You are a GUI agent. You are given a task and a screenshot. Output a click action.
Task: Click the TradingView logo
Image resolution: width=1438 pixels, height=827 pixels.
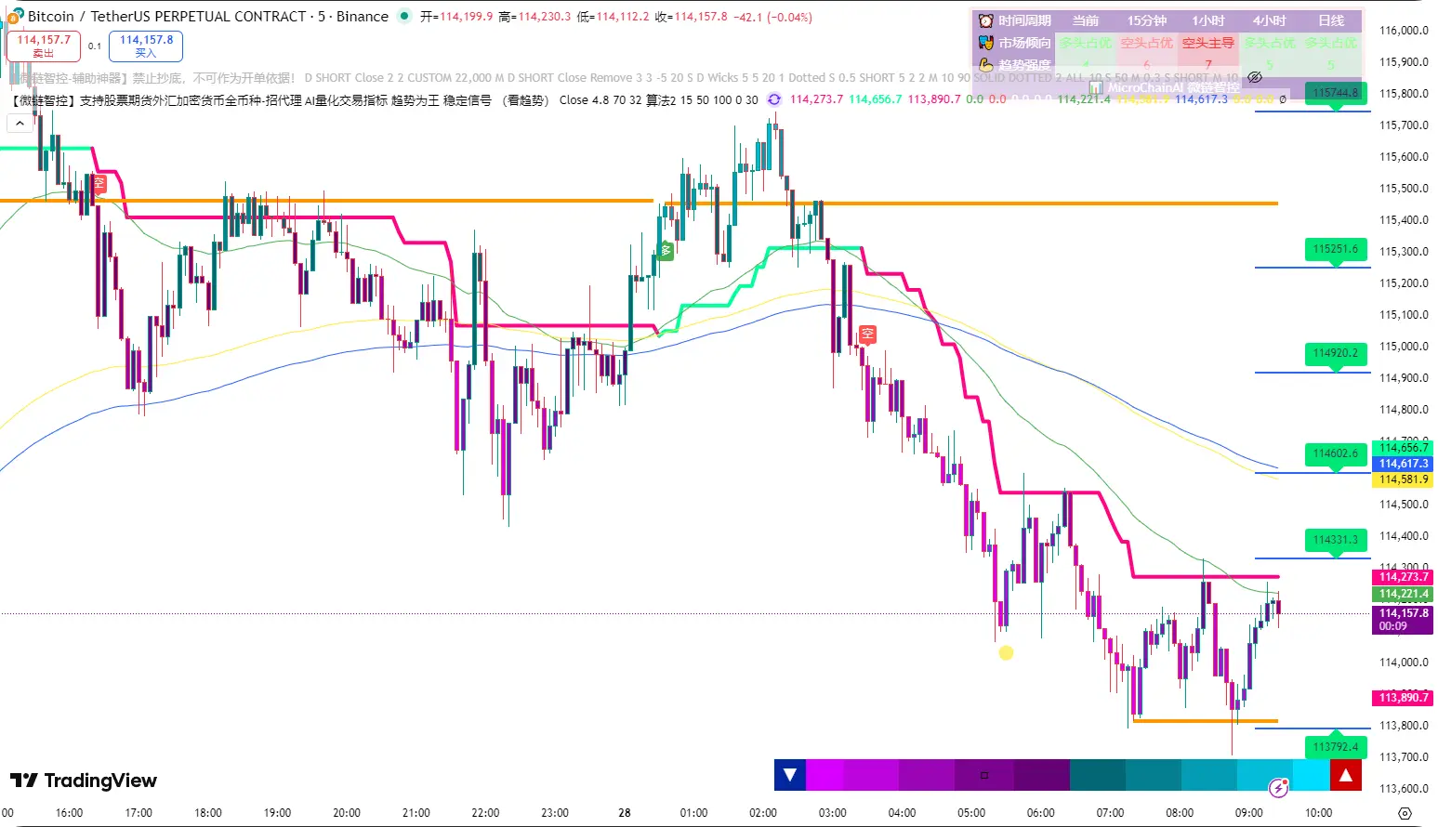tap(84, 781)
